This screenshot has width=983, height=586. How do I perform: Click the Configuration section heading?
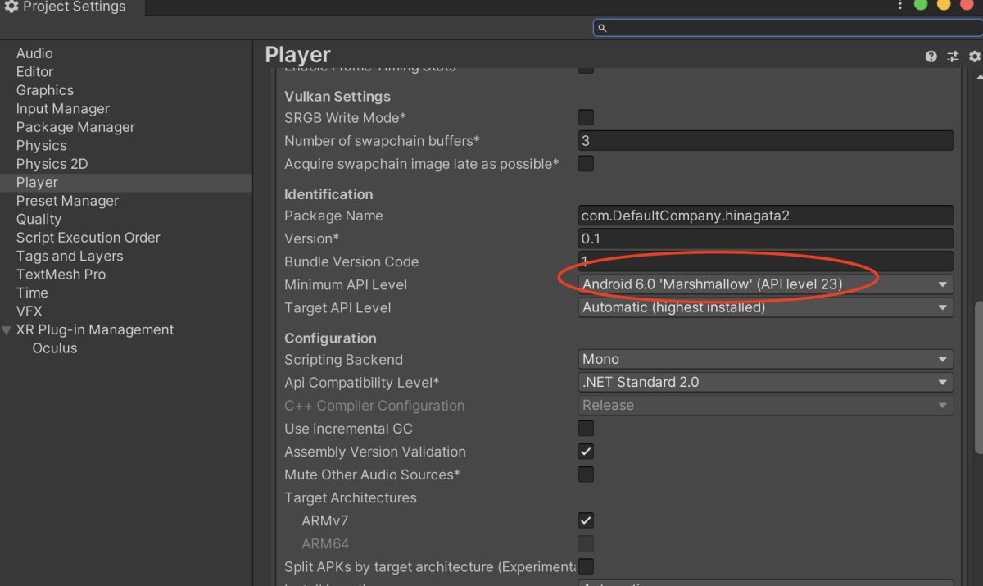point(330,338)
